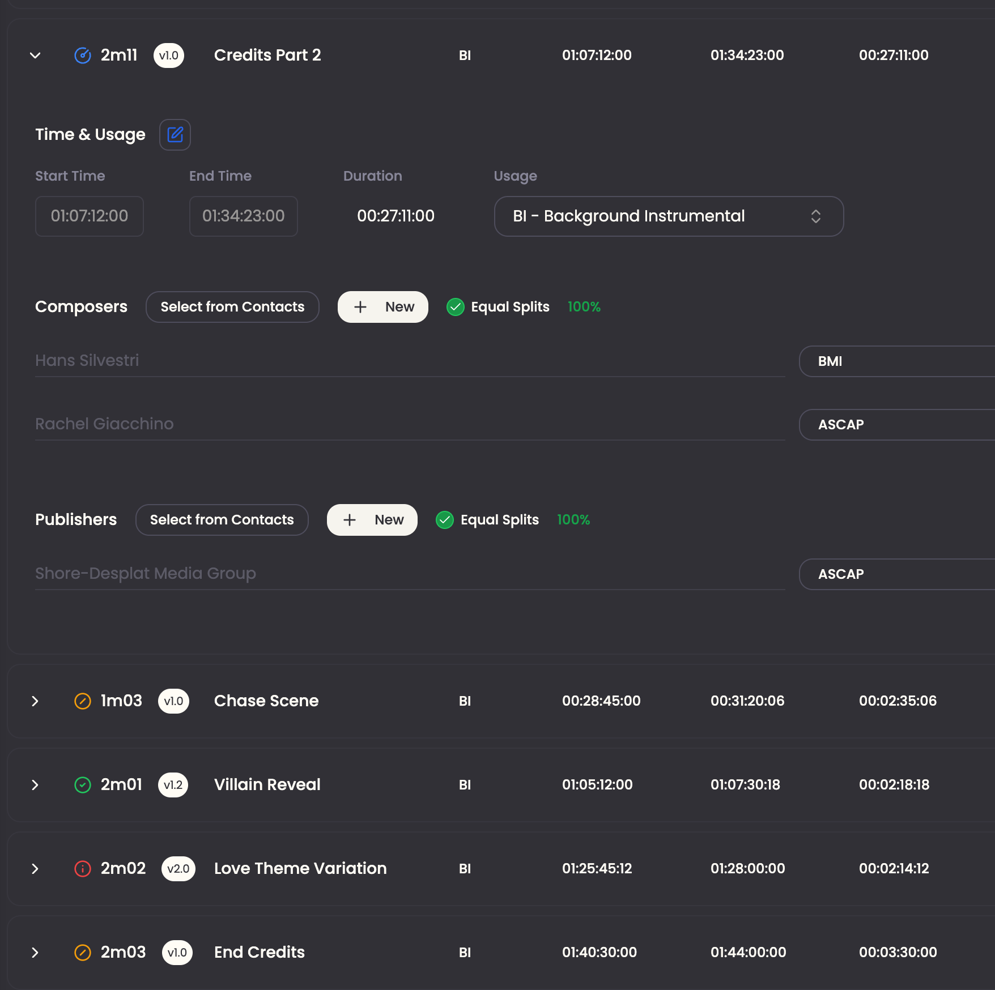The width and height of the screenshot is (995, 990).
Task: Open the ASCAP dropdown for Rachel Giacchino
Action: (x=897, y=425)
